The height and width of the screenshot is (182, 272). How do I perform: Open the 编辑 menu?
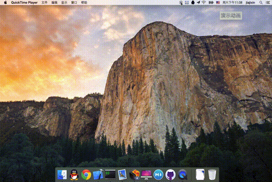tap(54, 2)
